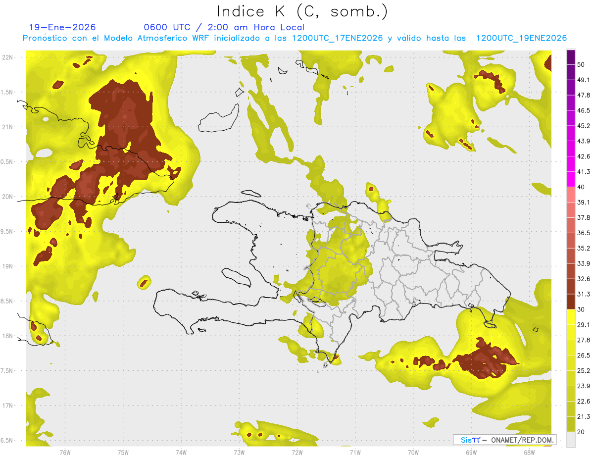Click the bright yellow swatch between 29.1 and 30

click(571, 317)
